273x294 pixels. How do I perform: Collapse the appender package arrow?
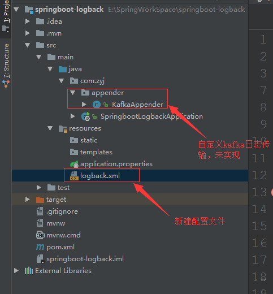click(x=73, y=93)
